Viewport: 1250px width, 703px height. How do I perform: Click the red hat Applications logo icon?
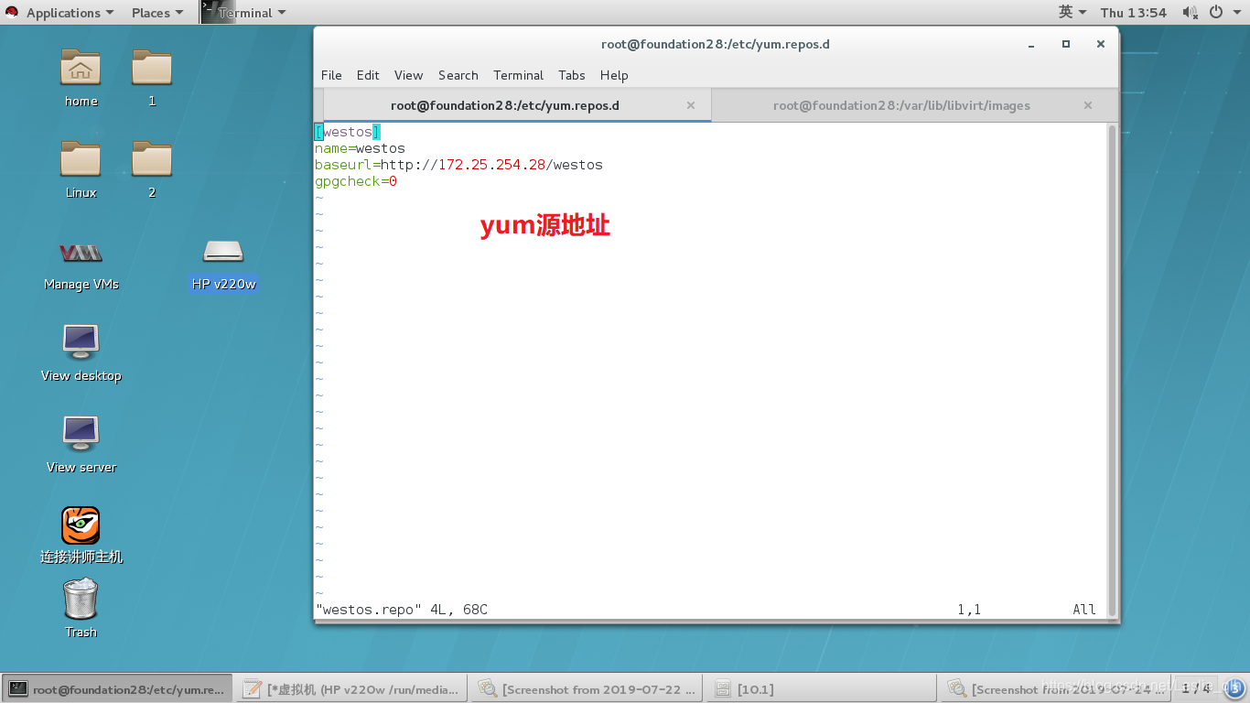tap(13, 13)
